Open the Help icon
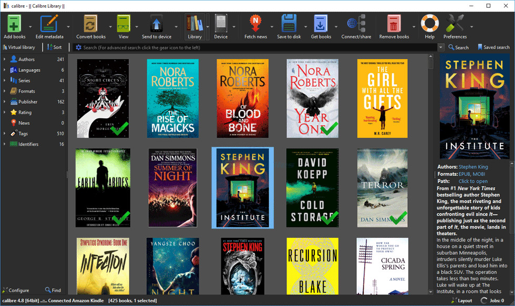515x306 pixels. coord(429,24)
